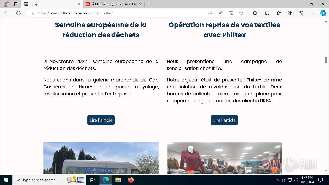Open a new browser tab
329x185 pixels.
click(x=149, y=4)
